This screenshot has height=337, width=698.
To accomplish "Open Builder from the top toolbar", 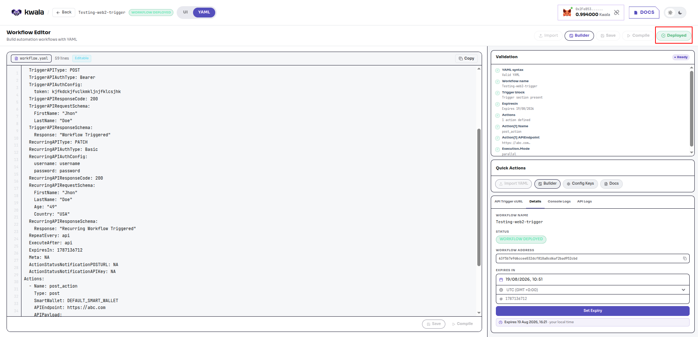I will click(x=579, y=36).
